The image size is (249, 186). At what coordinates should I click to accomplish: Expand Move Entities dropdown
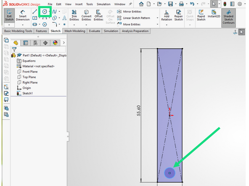point(157,24)
